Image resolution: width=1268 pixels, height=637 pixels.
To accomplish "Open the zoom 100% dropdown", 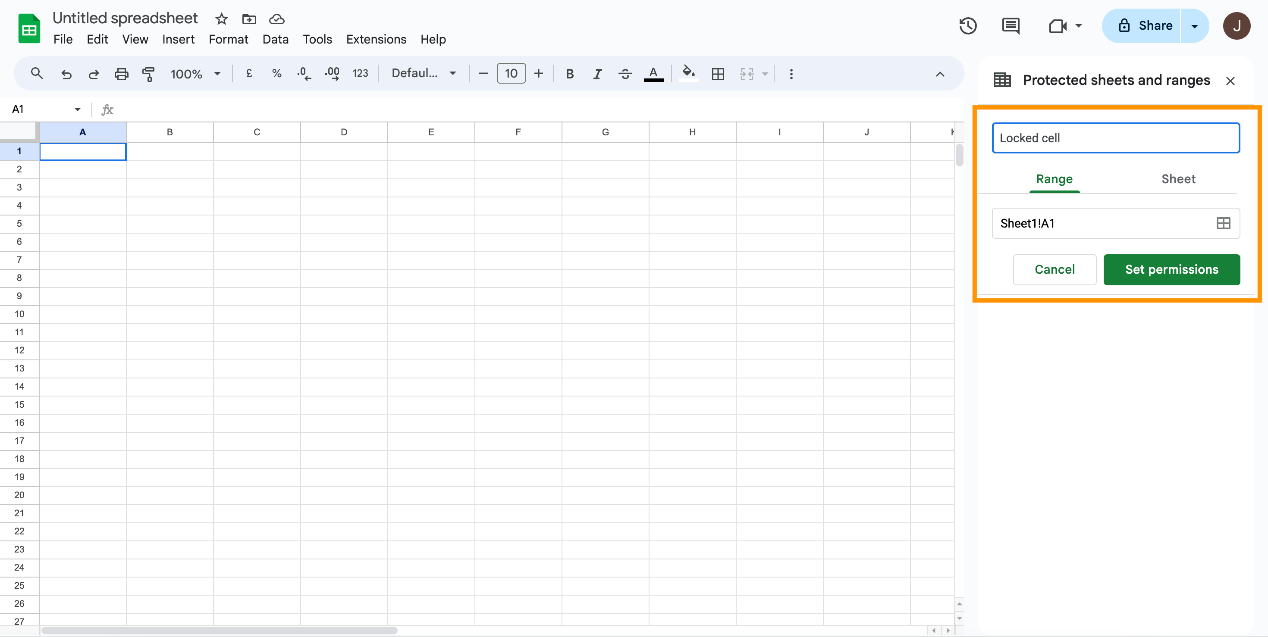I will (x=195, y=74).
